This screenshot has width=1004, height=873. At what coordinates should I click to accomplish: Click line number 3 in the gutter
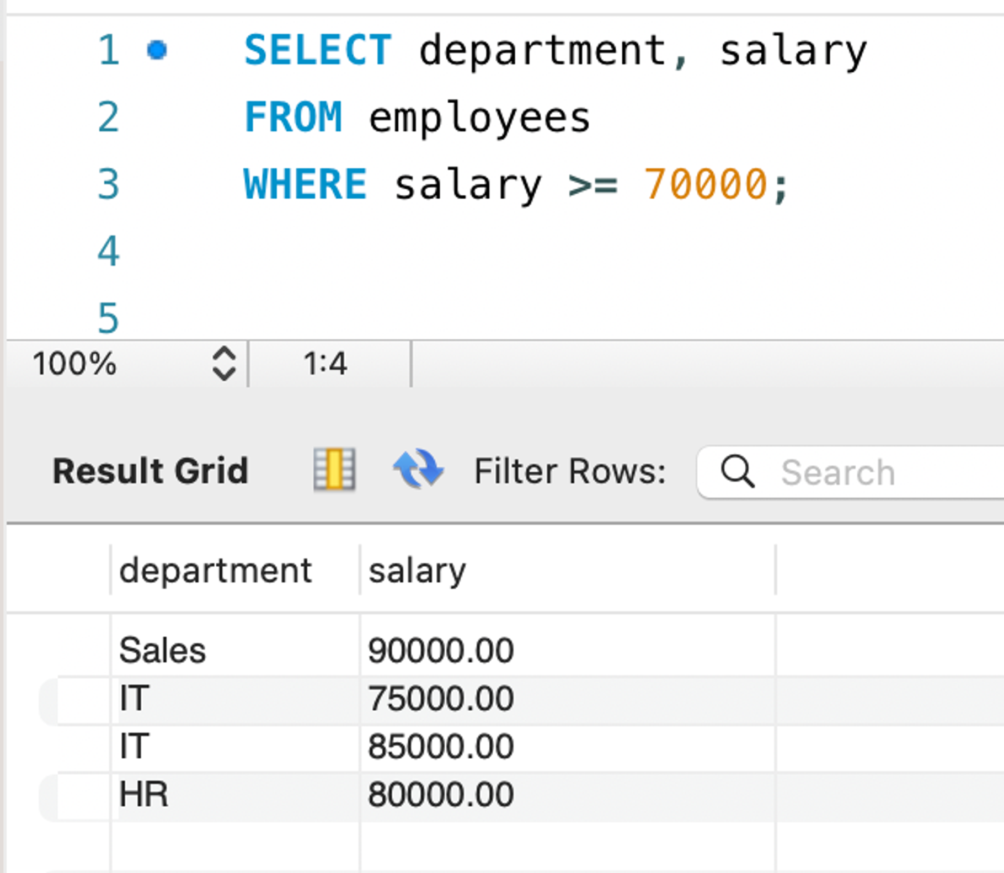pos(108,184)
